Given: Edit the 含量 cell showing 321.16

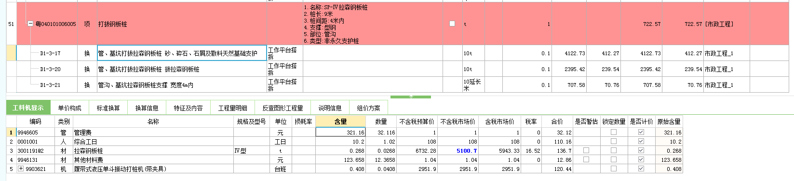Looking at the screenshot, I should [x=340, y=132].
